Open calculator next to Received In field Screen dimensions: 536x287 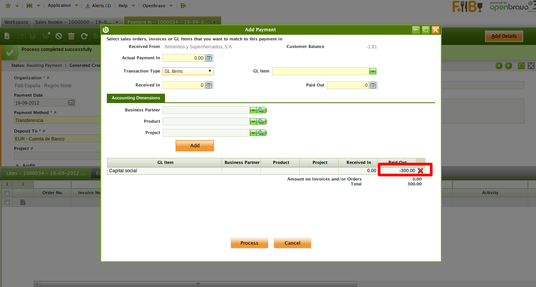[x=209, y=85]
